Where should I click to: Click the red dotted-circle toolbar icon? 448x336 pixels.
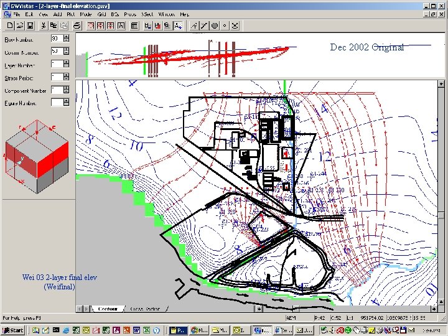click(x=91, y=26)
